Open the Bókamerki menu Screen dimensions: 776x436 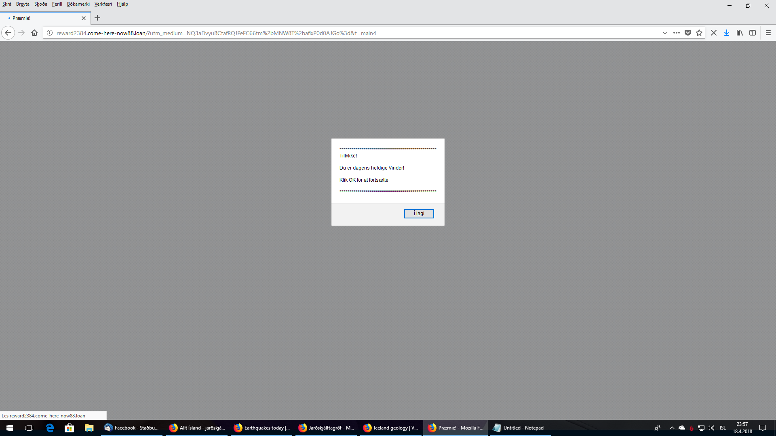coord(78,4)
